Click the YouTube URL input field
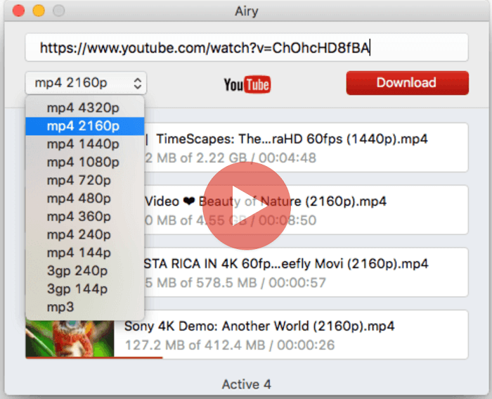Image resolution: width=492 pixels, height=399 pixels. click(x=246, y=48)
